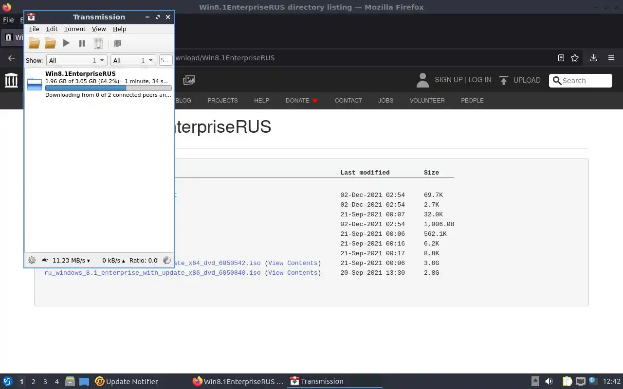Bookmark the page with the star icon
This screenshot has height=389, width=623.
click(x=575, y=58)
